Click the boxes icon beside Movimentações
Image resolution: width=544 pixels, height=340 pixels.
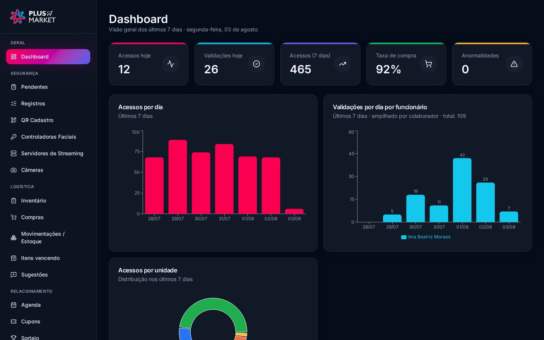(14, 238)
